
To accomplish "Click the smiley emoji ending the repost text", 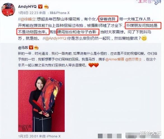I will pyautogui.click(x=144, y=38).
